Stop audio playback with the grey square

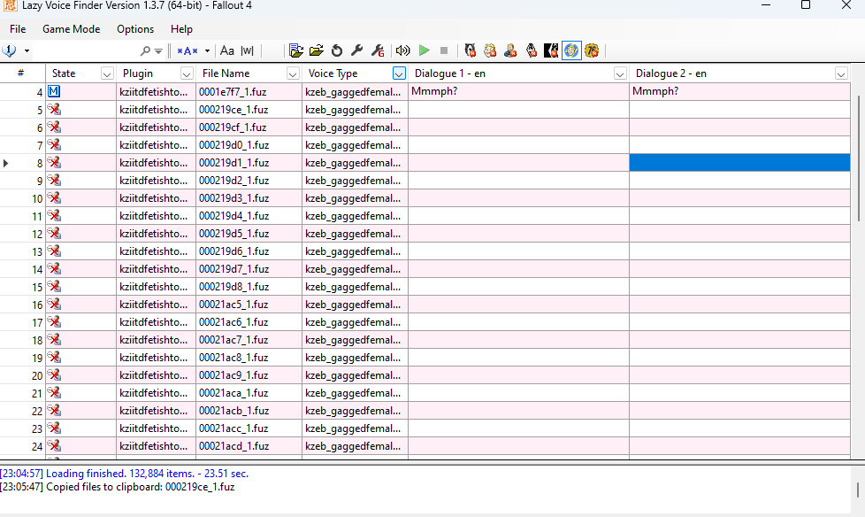[x=444, y=50]
